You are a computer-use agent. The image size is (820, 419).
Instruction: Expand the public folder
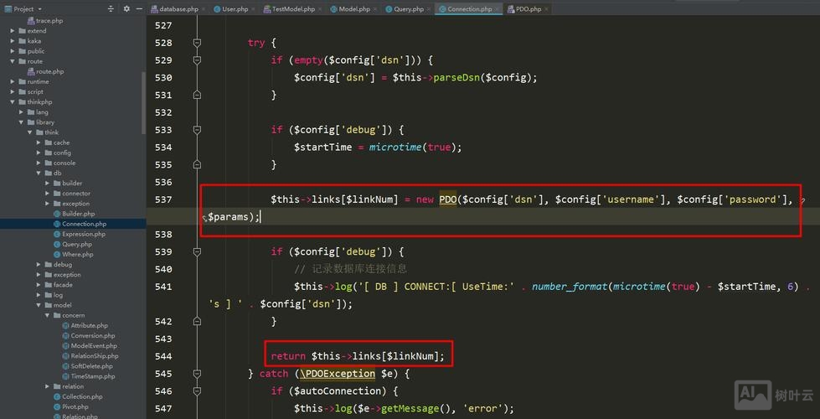pyautogui.click(x=13, y=51)
